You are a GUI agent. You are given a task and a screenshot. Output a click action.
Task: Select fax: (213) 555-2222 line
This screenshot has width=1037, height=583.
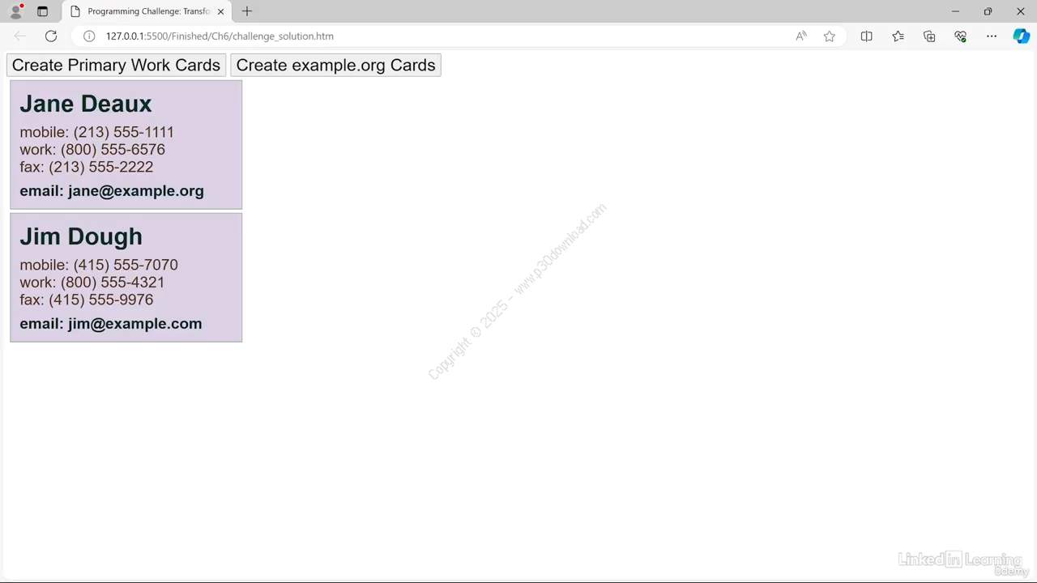point(86,167)
